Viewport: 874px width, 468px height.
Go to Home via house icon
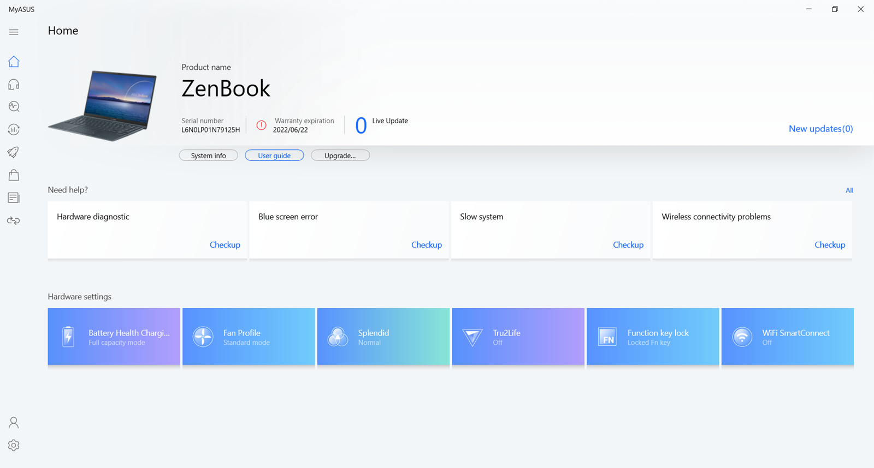click(x=14, y=62)
